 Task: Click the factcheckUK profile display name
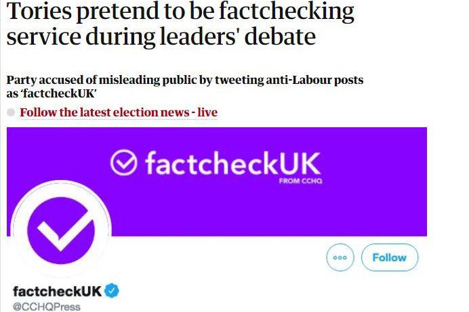pos(57,292)
